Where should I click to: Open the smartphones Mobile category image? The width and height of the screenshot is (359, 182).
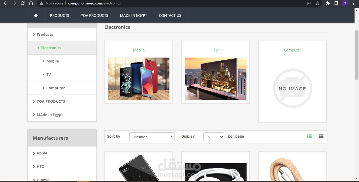pos(139,79)
